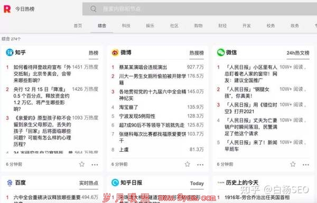
Task: Open 微博 item 川大一男生女厕所偷拍
Action: (x=153, y=79)
